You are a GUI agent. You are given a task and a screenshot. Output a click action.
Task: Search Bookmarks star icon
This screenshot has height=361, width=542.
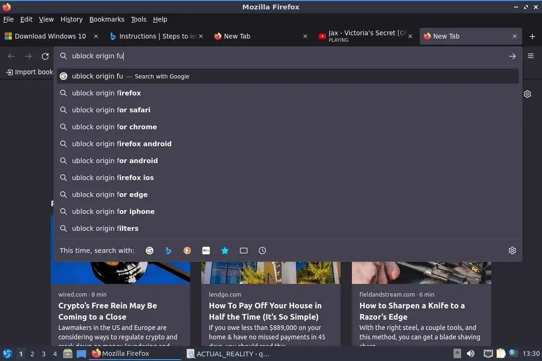tap(225, 251)
